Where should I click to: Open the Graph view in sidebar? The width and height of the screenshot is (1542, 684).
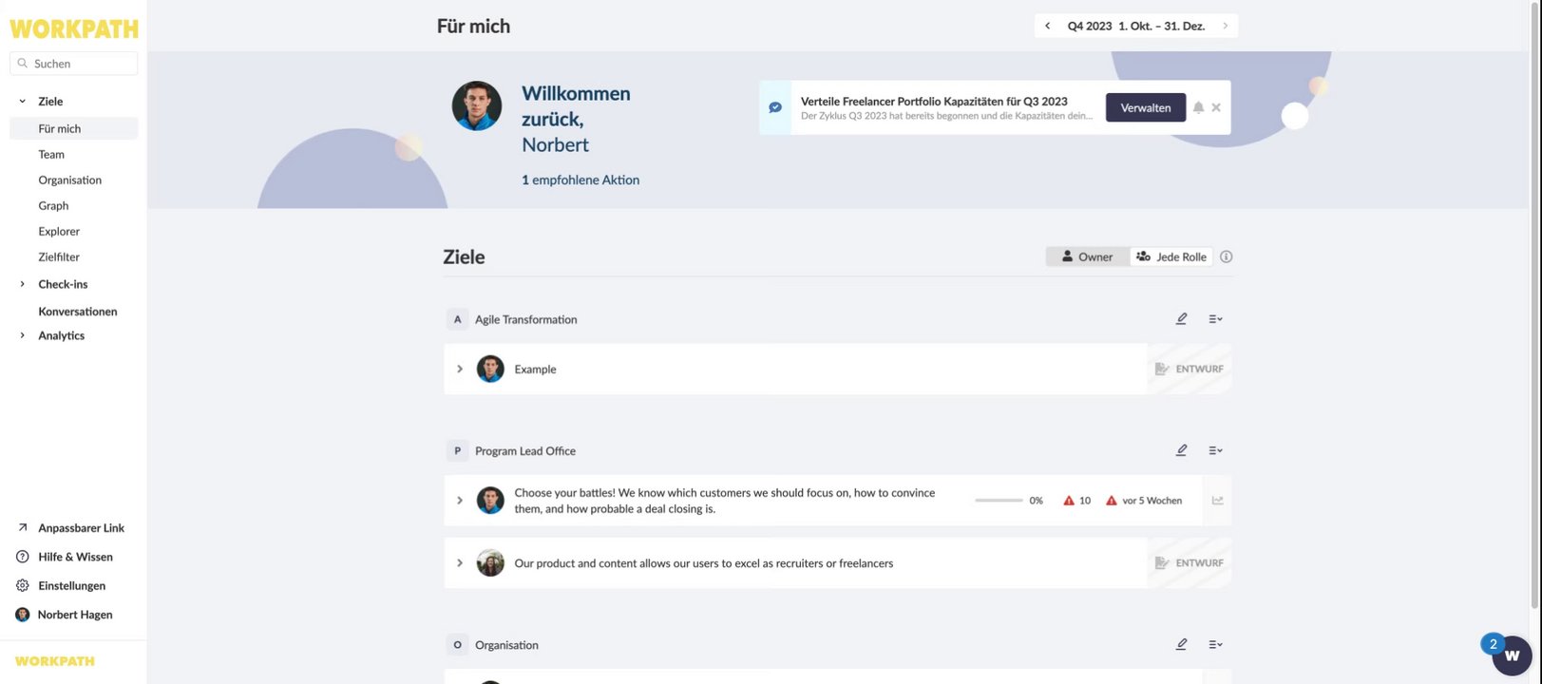pyautogui.click(x=53, y=206)
